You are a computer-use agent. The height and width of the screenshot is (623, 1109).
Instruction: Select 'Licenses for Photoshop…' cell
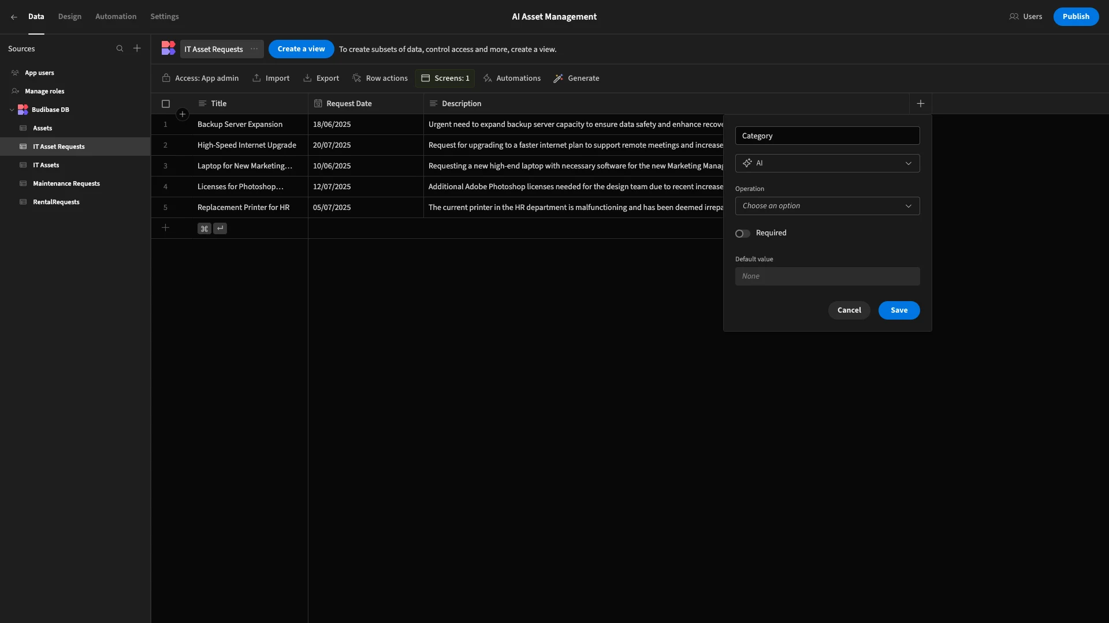tap(250, 187)
